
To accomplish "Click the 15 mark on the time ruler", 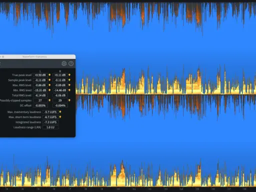I will pyautogui.click(x=197, y=189).
